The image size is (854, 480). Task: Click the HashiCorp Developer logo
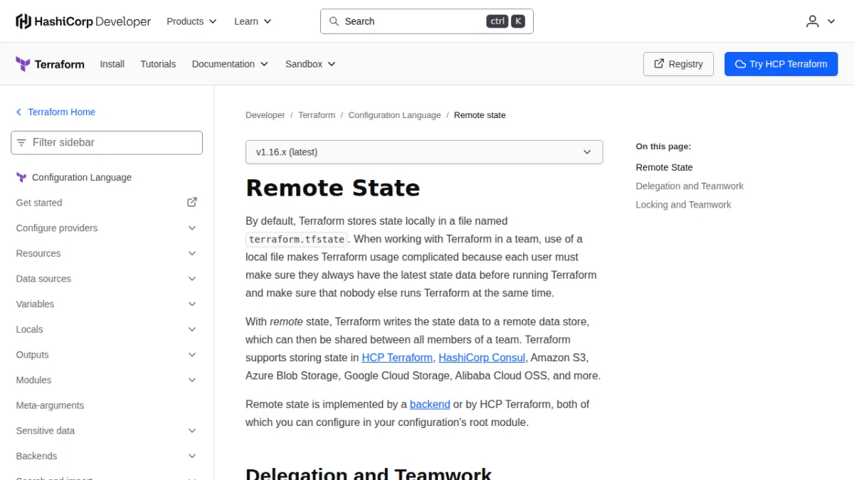click(83, 21)
